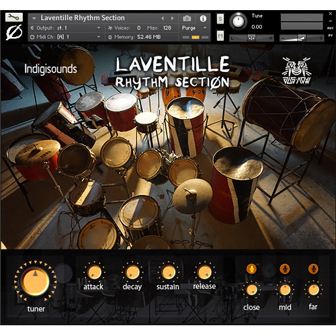Click the Max voices value 128
This screenshot has height=336, width=336.
coord(167,28)
